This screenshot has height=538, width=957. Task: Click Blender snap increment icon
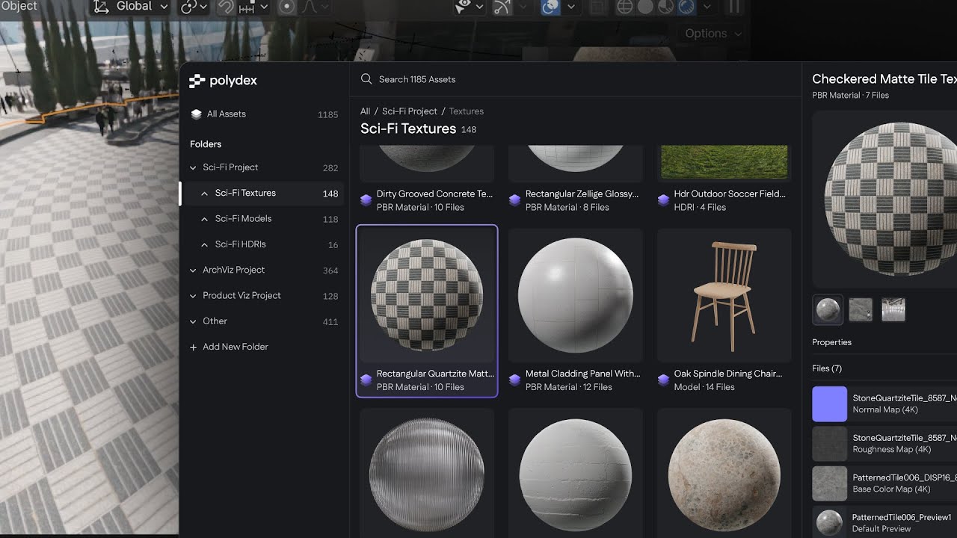(x=246, y=7)
